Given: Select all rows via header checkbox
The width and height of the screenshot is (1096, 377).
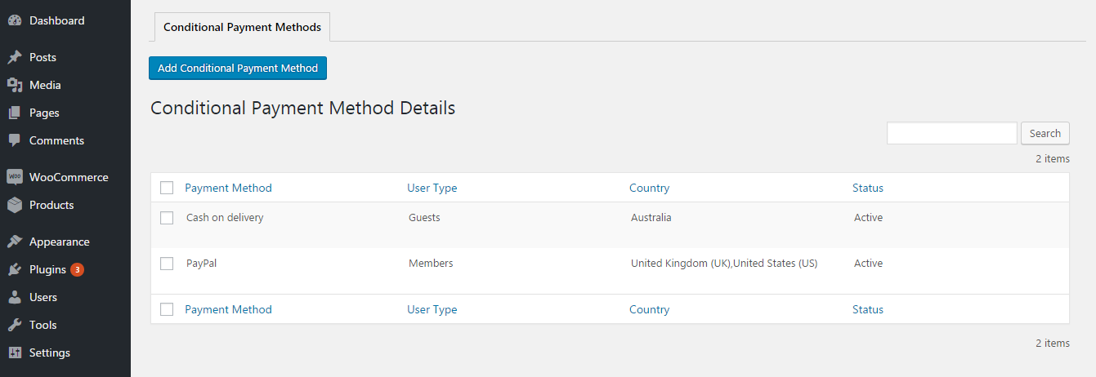Looking at the screenshot, I should 167,188.
